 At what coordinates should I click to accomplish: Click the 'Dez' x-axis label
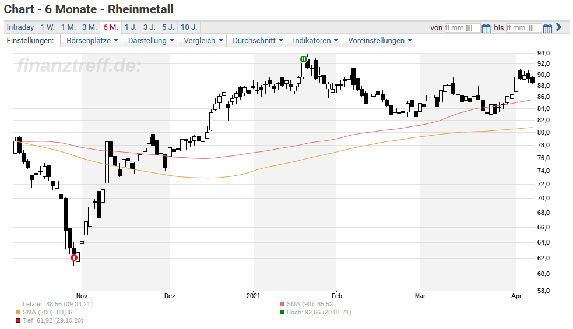[x=170, y=296]
